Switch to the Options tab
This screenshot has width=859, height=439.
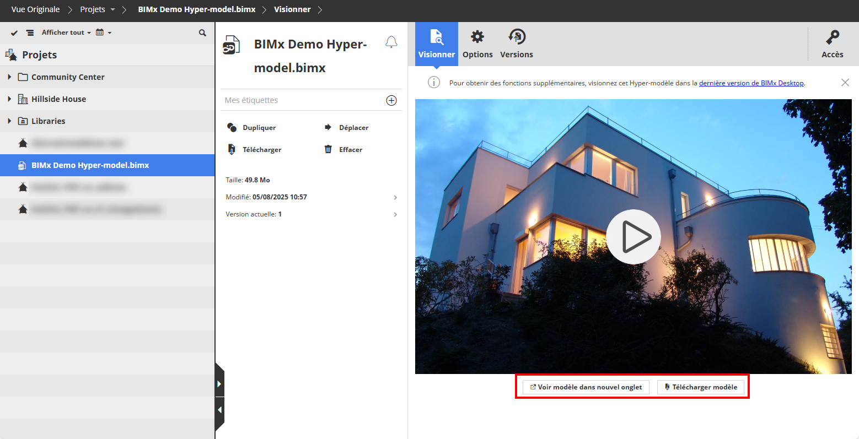click(477, 44)
